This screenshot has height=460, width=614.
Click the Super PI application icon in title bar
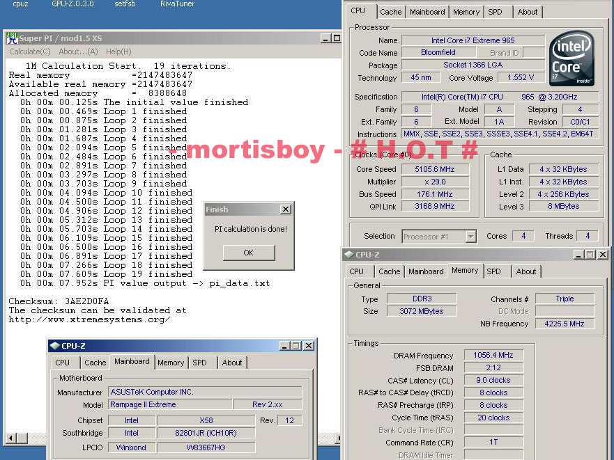(x=12, y=38)
